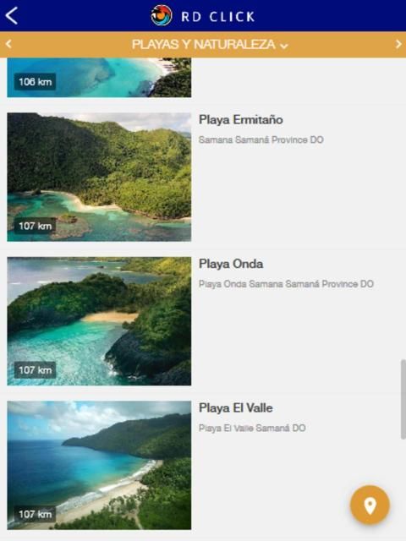This screenshot has width=406, height=541.
Task: Tap the back arrow in the header
Action: point(11,16)
